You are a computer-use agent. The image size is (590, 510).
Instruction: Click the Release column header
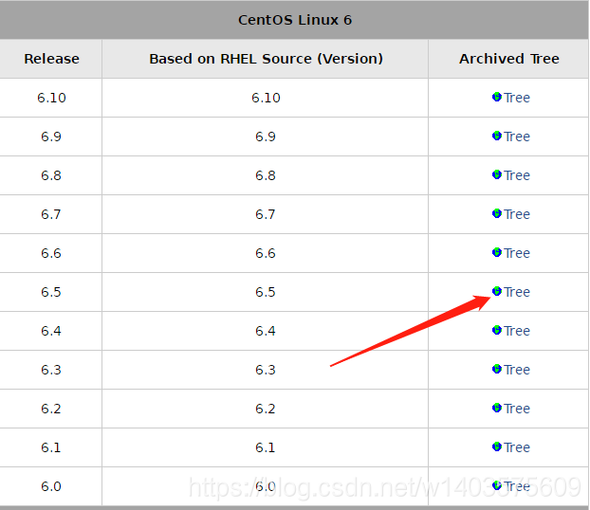pos(51,59)
